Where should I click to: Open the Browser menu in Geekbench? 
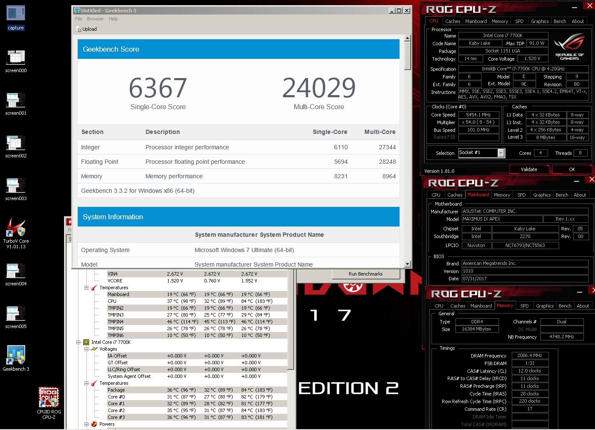pyautogui.click(x=95, y=19)
